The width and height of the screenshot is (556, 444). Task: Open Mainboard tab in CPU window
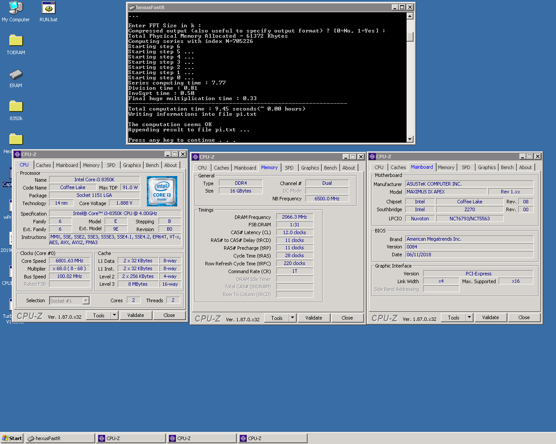[x=67, y=165]
